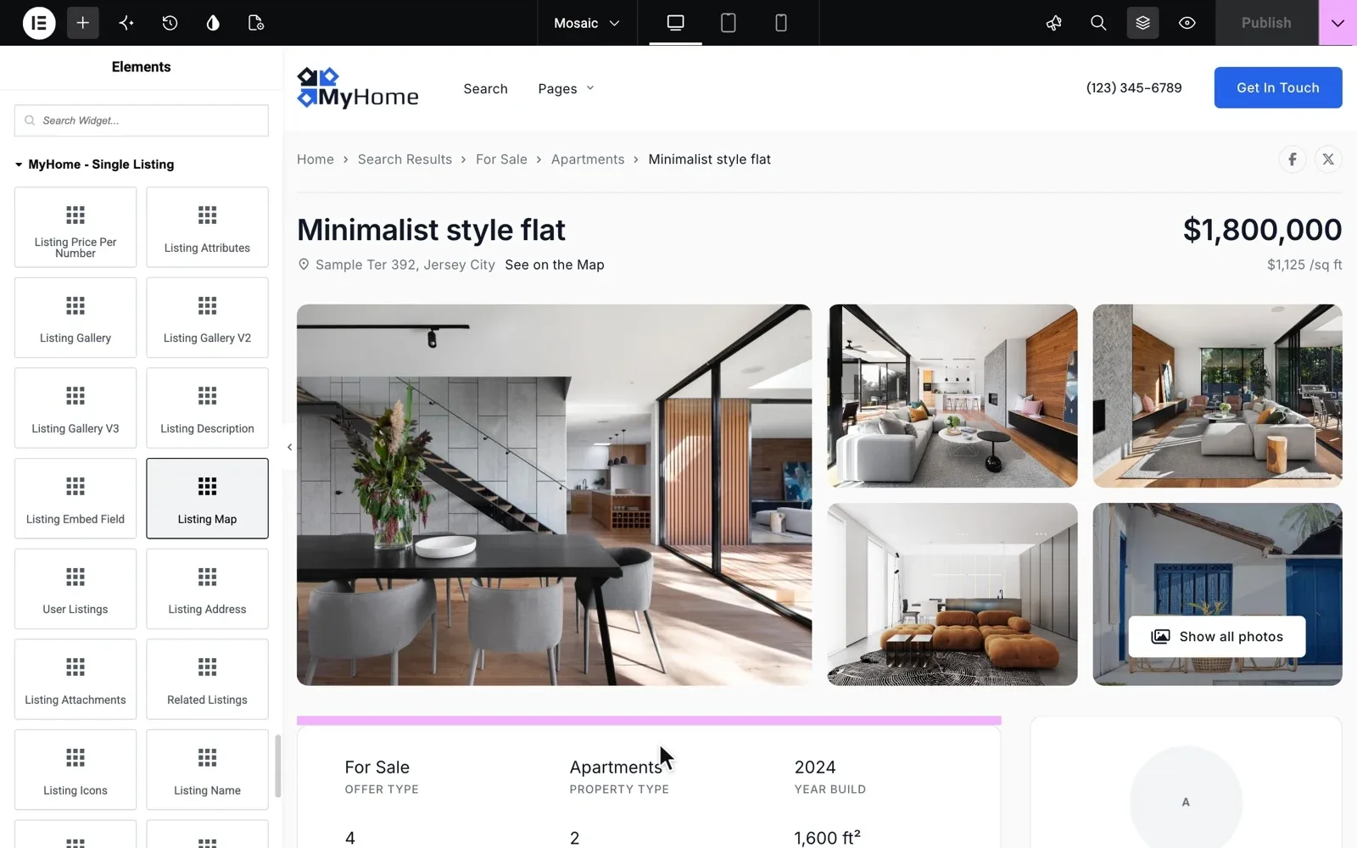
Task: Select the User Listings widget
Action: [x=75, y=589]
